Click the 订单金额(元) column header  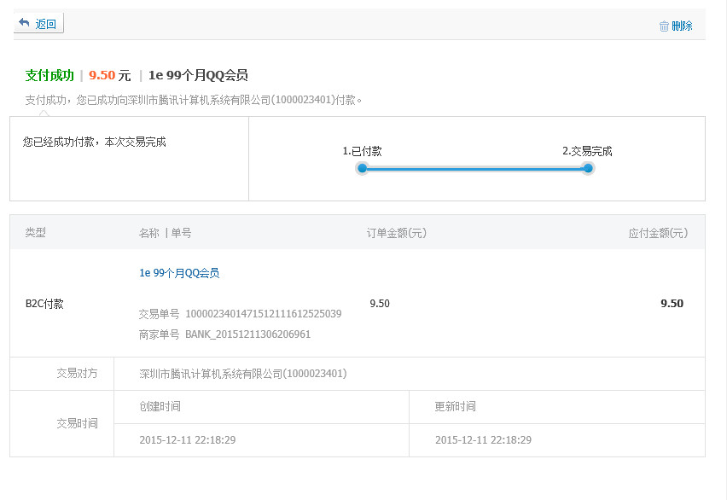(x=397, y=233)
